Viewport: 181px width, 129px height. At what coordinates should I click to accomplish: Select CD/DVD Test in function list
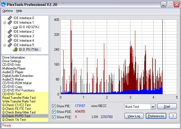25,94
